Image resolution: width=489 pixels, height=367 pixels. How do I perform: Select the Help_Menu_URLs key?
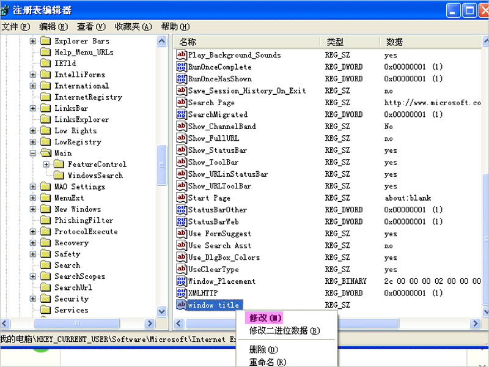(84, 52)
